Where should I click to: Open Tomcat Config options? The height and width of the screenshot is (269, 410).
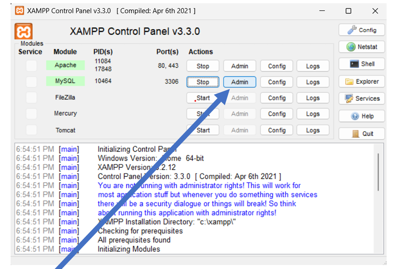click(x=277, y=130)
